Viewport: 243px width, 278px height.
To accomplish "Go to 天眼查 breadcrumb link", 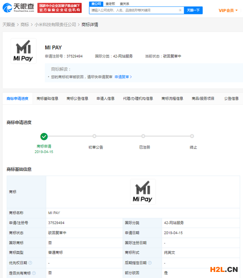I will (x=9, y=24).
